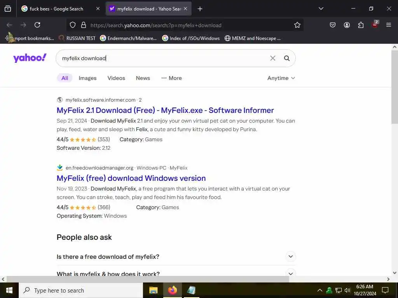Open uBlock Origin extension icon
Viewport: 398px width, 298px height.
coord(375,24)
